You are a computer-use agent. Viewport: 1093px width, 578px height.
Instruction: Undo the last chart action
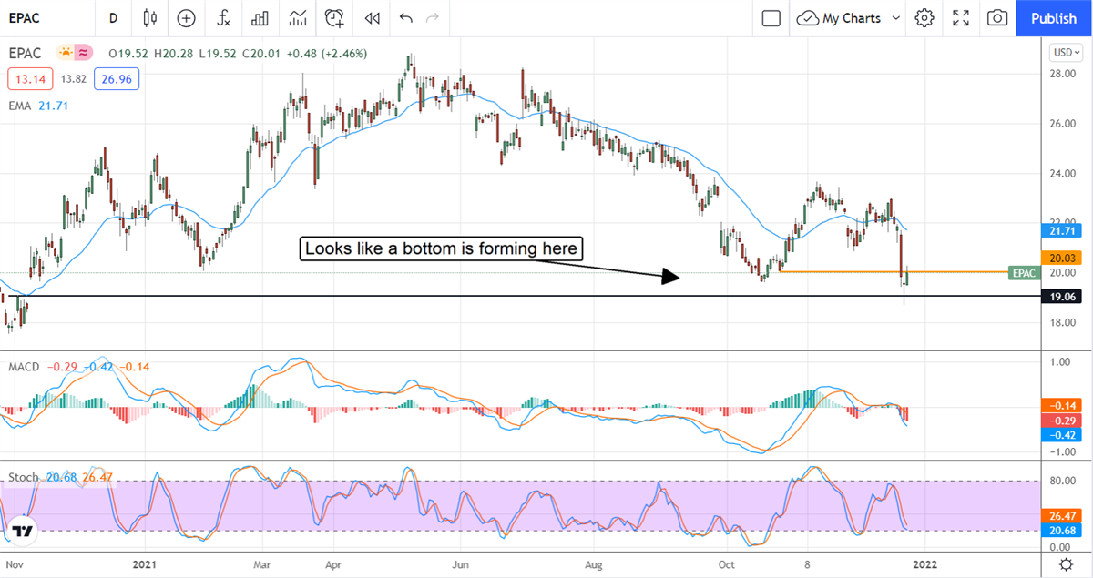tap(405, 18)
